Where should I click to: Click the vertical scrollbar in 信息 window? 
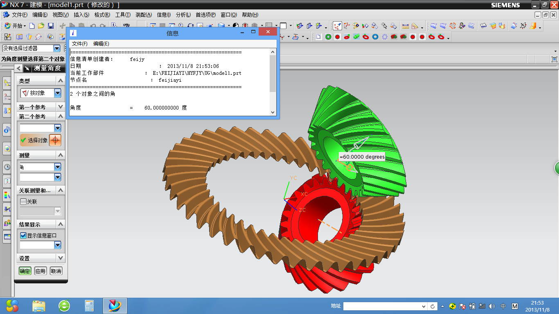(273, 74)
